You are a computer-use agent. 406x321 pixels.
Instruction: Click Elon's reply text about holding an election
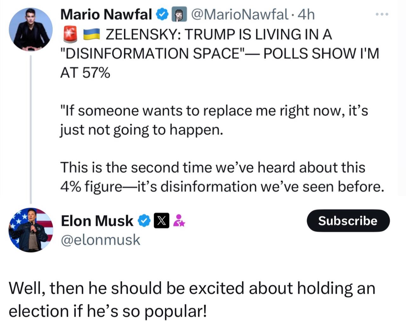tap(192, 299)
